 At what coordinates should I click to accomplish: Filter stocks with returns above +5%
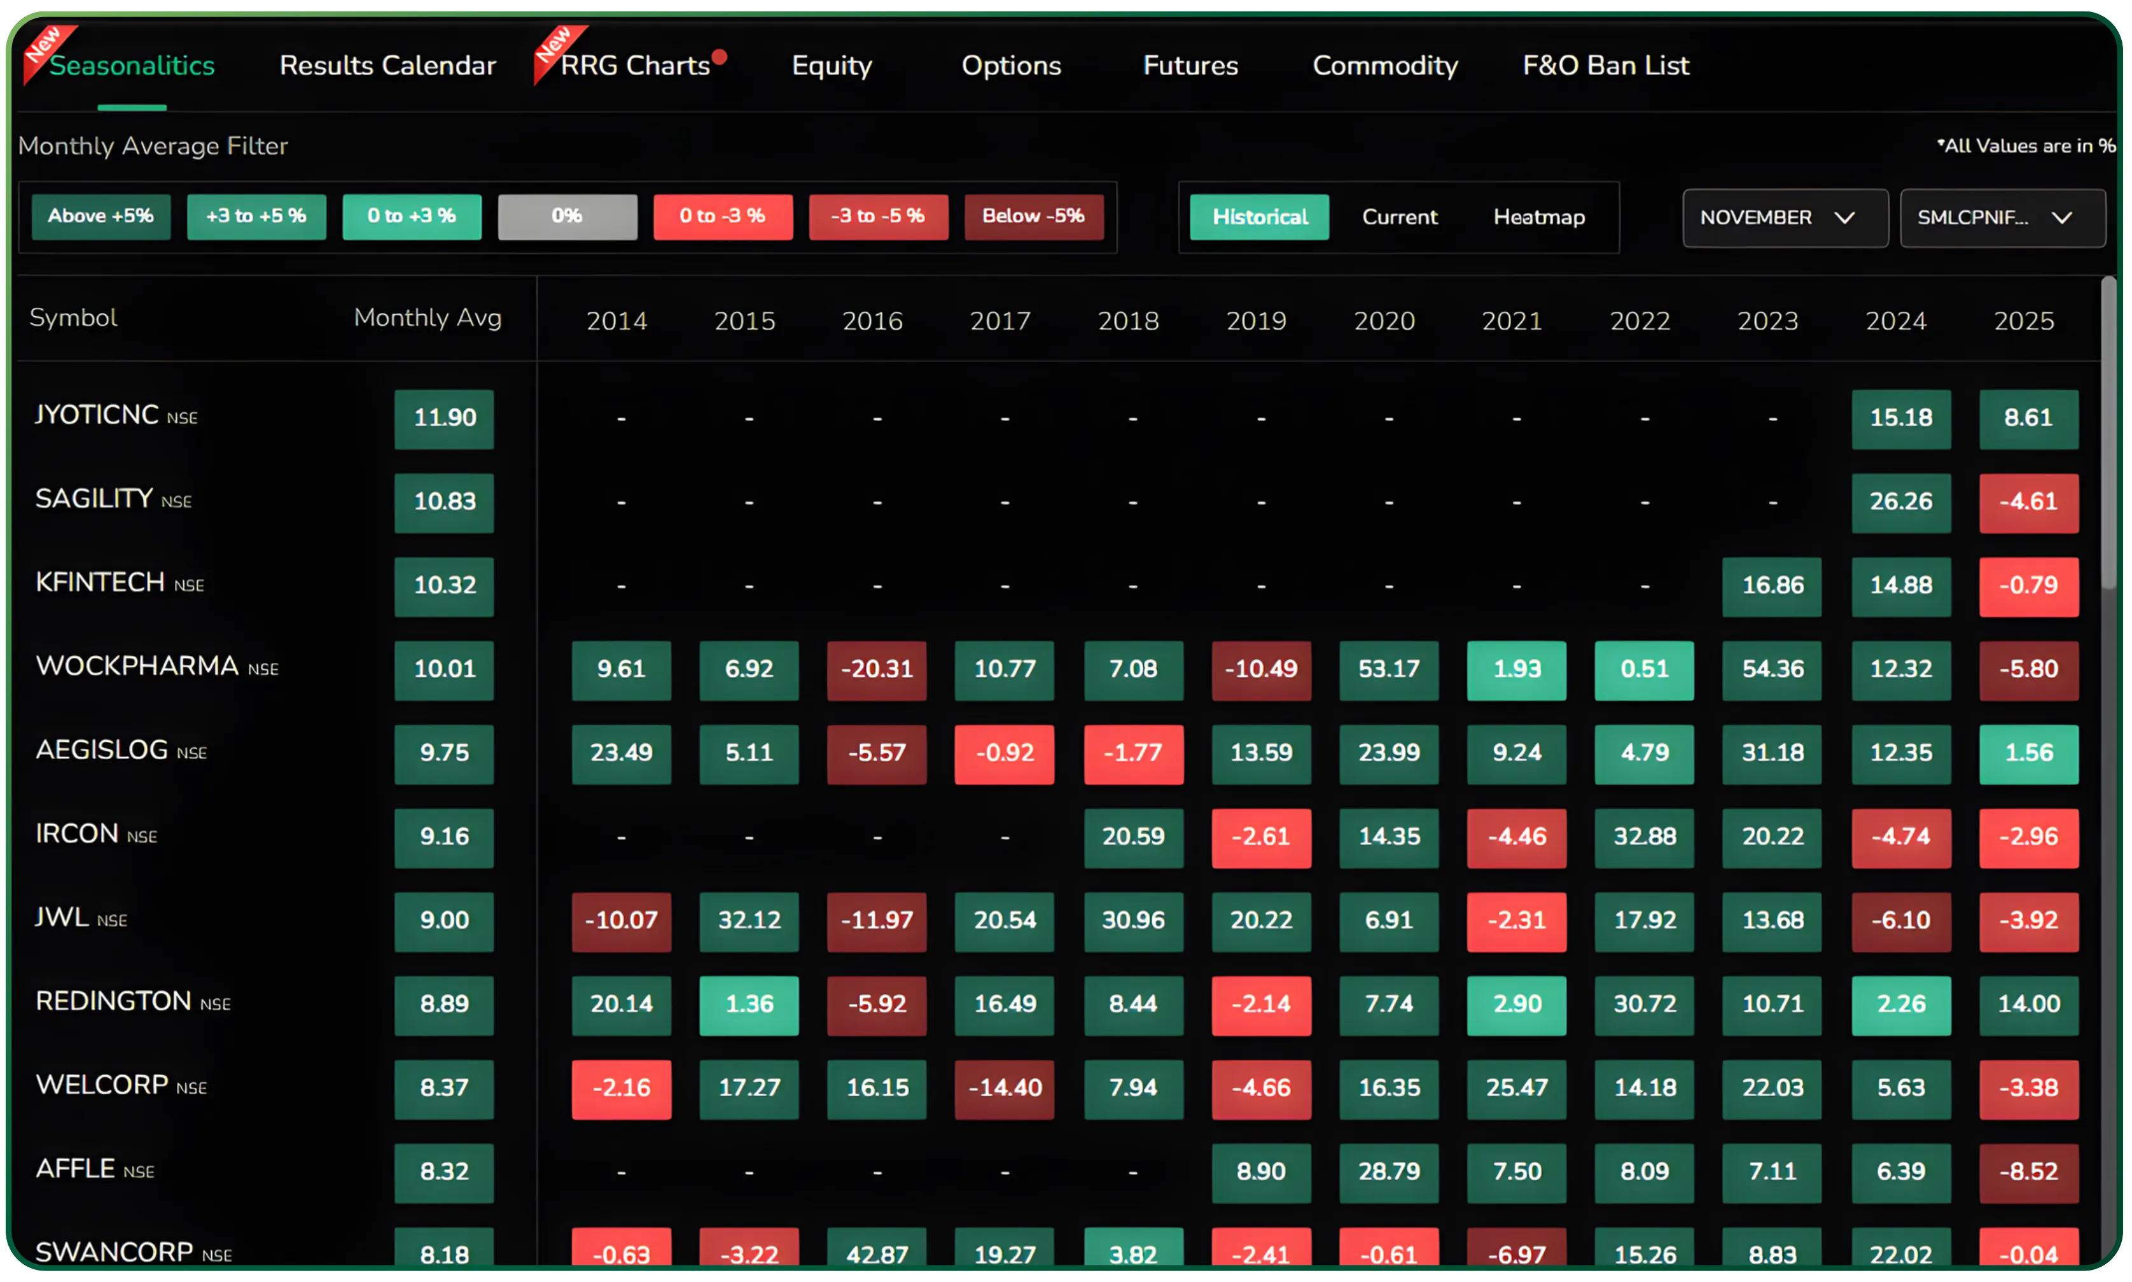(x=101, y=216)
